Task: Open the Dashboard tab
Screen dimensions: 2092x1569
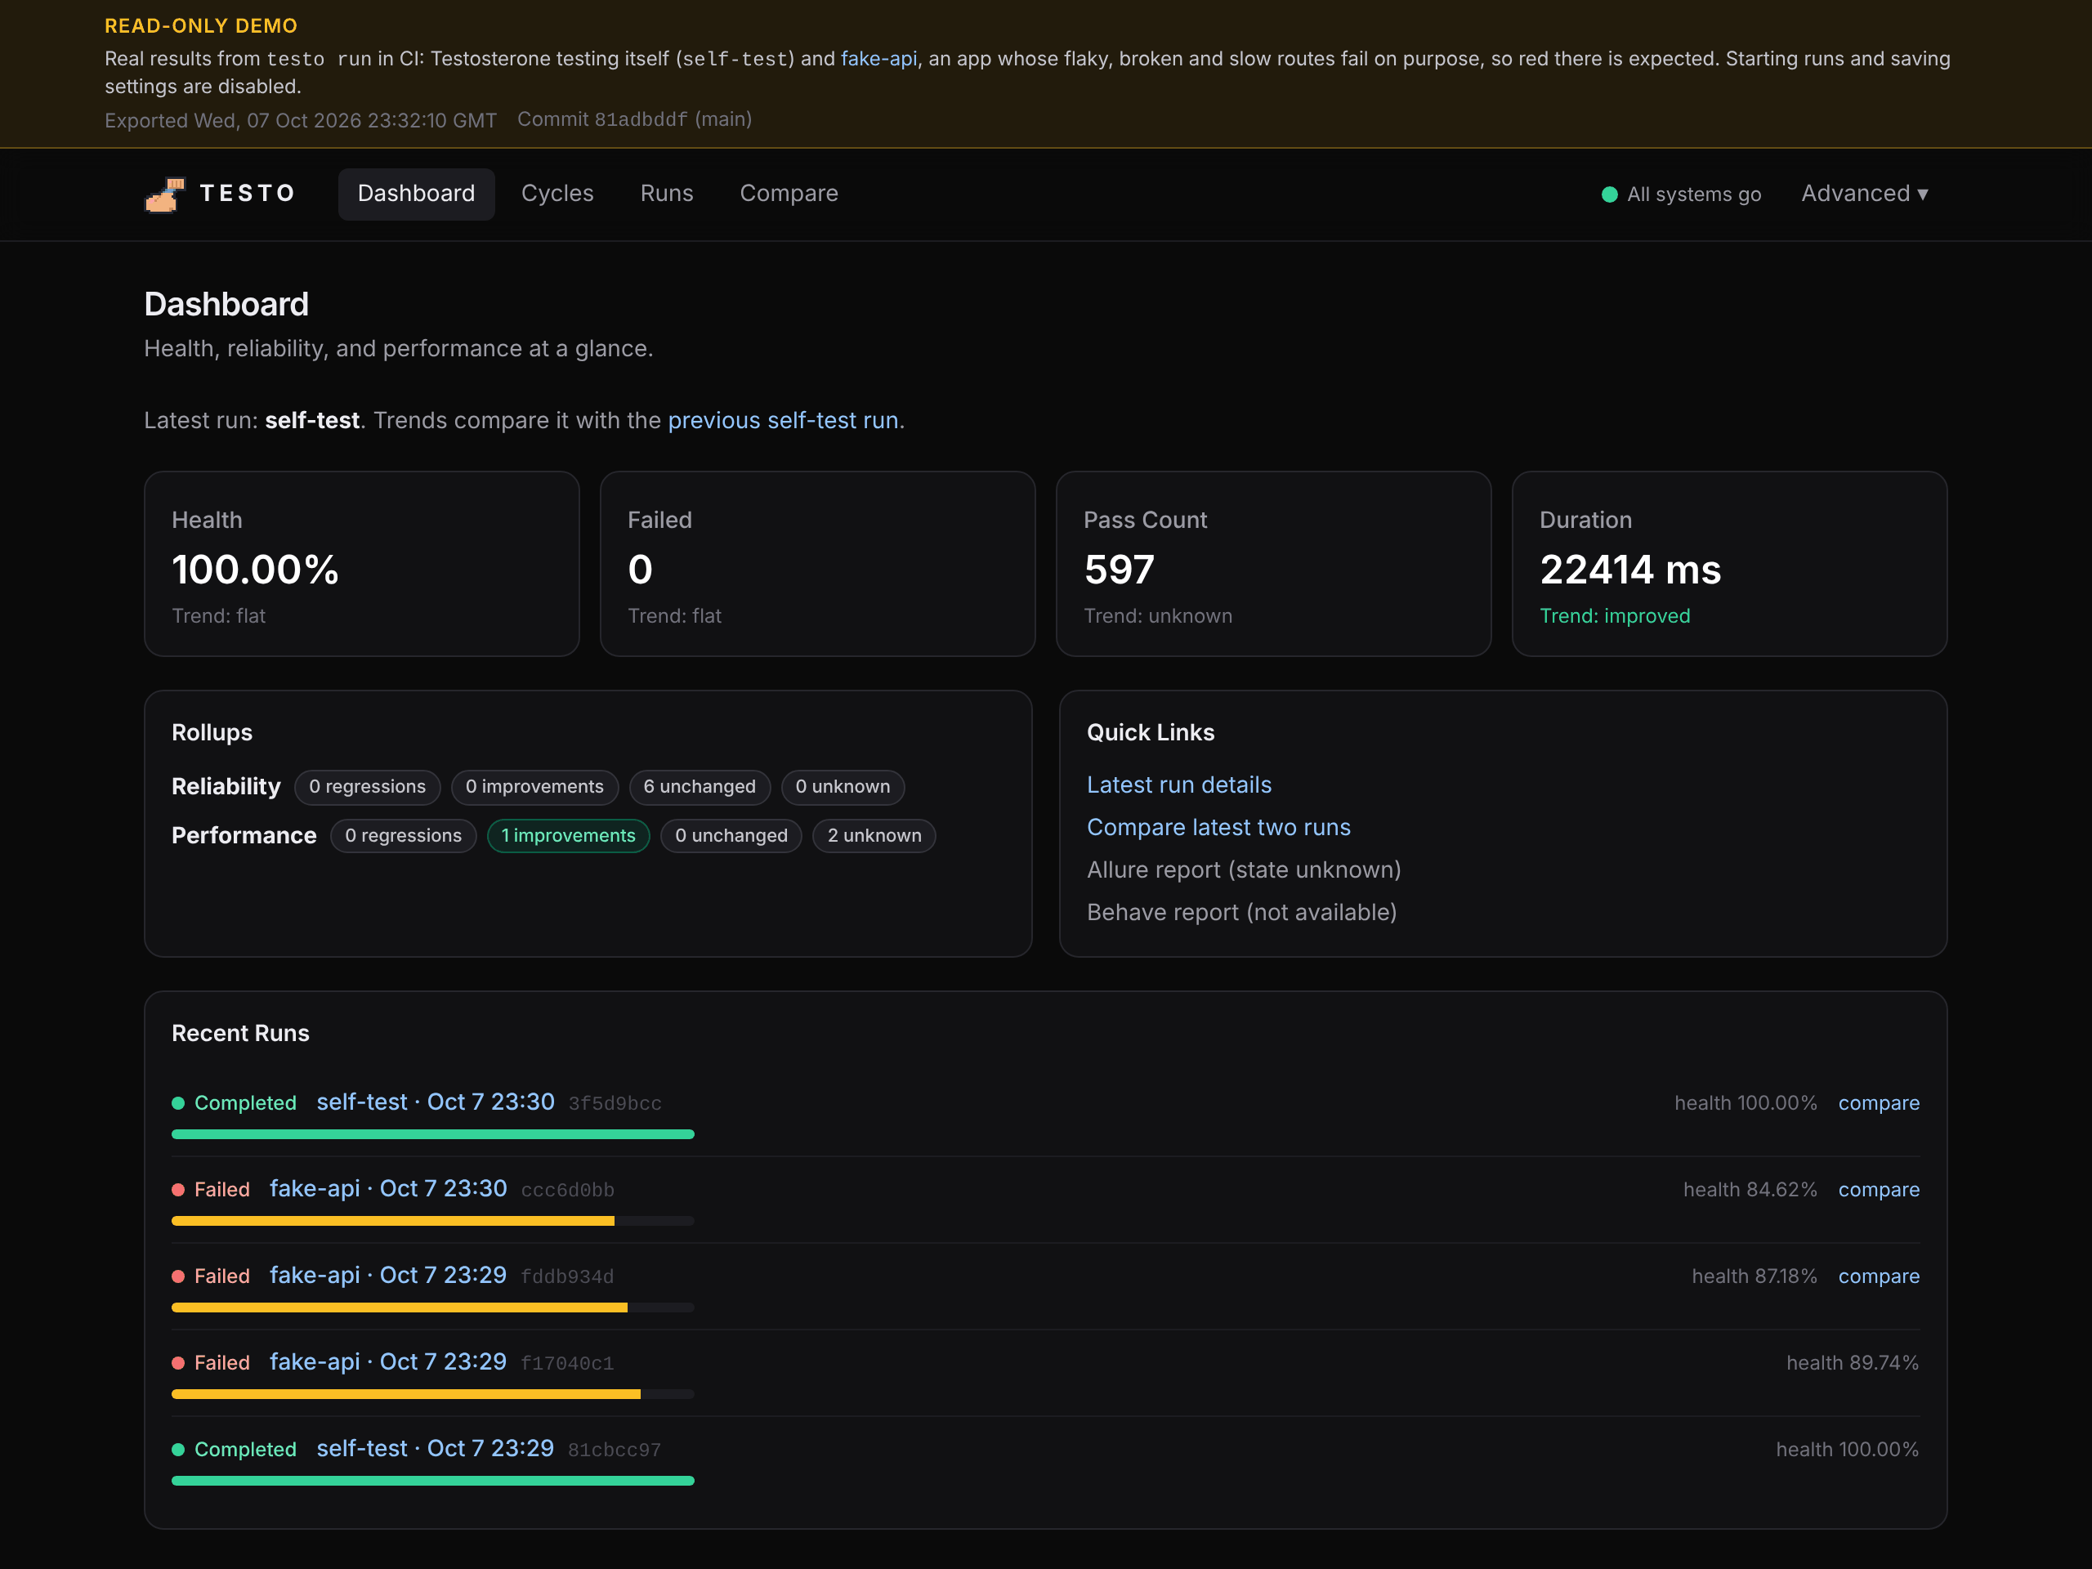Action: pos(416,194)
